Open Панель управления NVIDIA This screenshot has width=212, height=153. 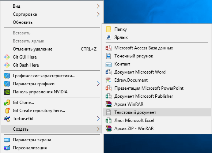point(52,92)
